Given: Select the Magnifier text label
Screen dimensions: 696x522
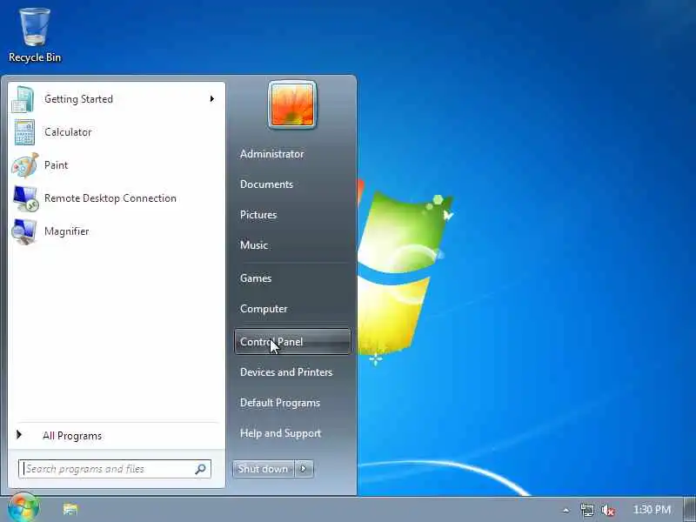Looking at the screenshot, I should point(67,231).
